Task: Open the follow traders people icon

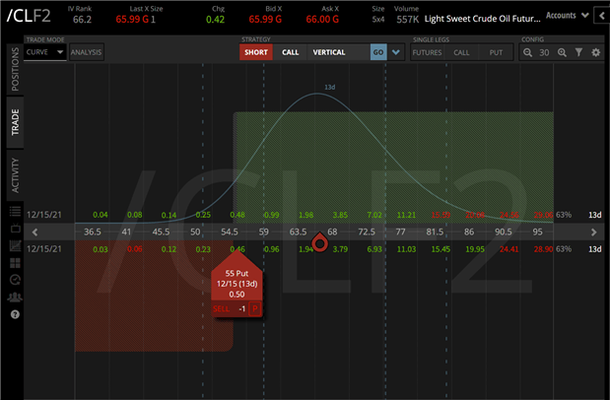Action: click(x=15, y=298)
